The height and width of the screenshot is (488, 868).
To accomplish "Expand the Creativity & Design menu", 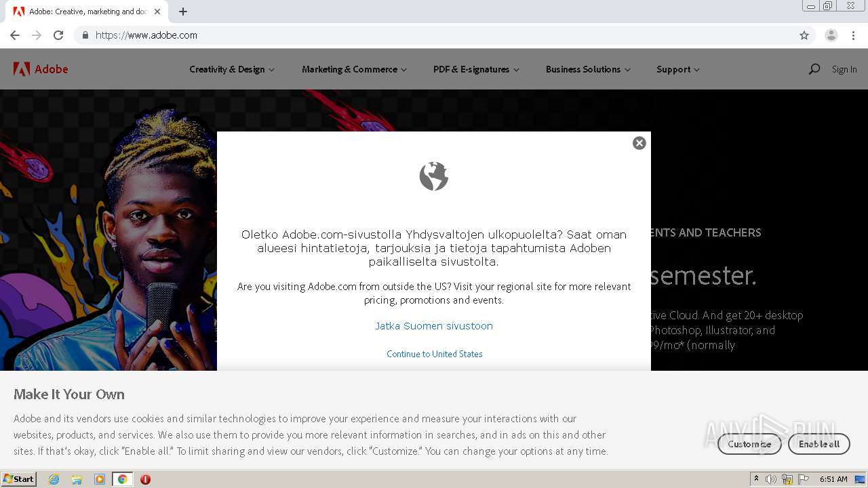I will 232,69.
